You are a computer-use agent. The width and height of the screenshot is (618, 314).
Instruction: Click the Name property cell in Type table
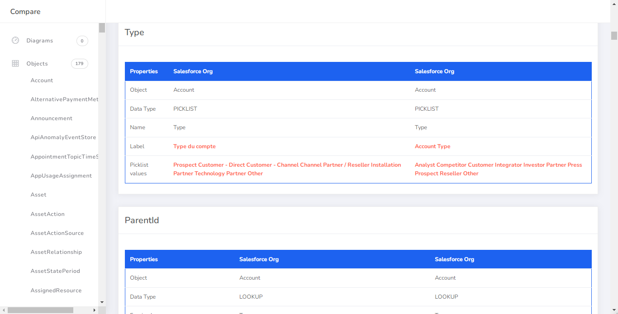pos(138,127)
